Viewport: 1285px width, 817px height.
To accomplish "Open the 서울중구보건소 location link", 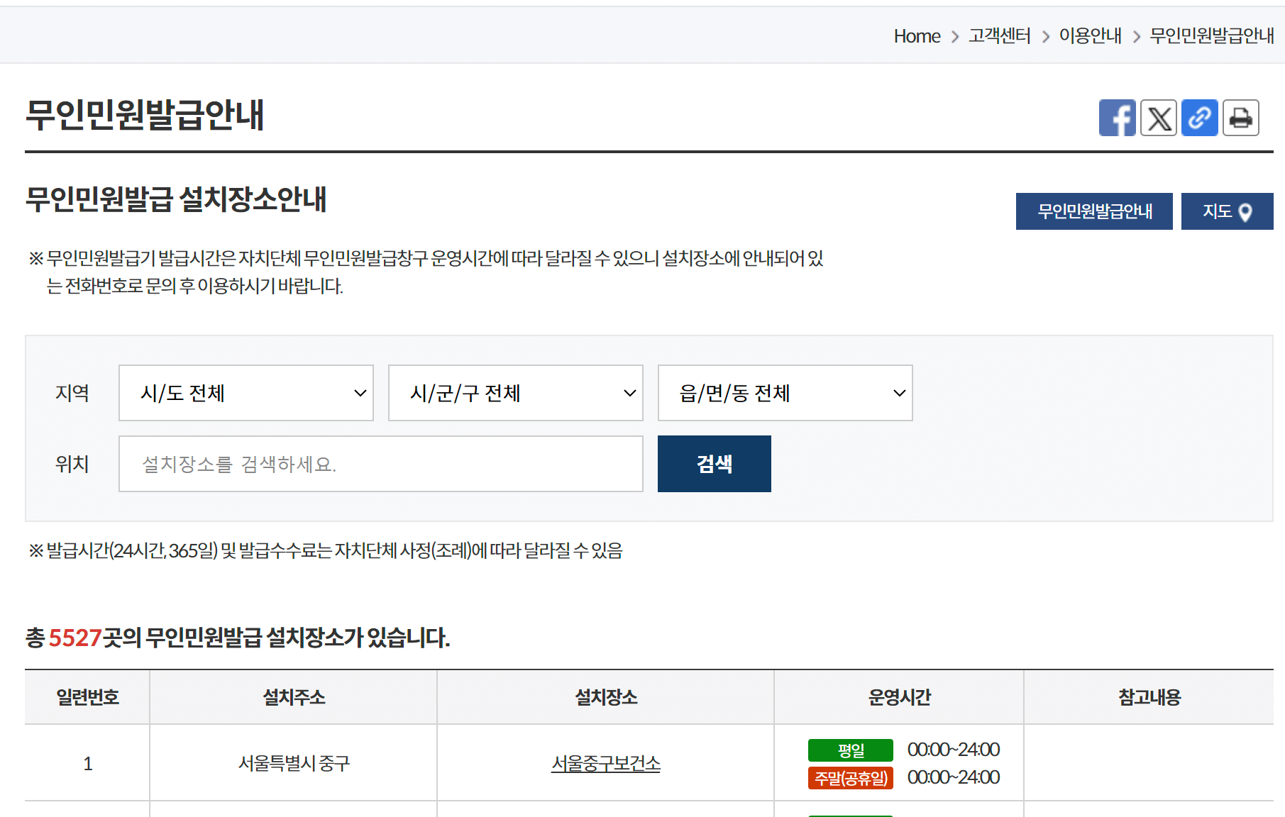I will coord(606,765).
